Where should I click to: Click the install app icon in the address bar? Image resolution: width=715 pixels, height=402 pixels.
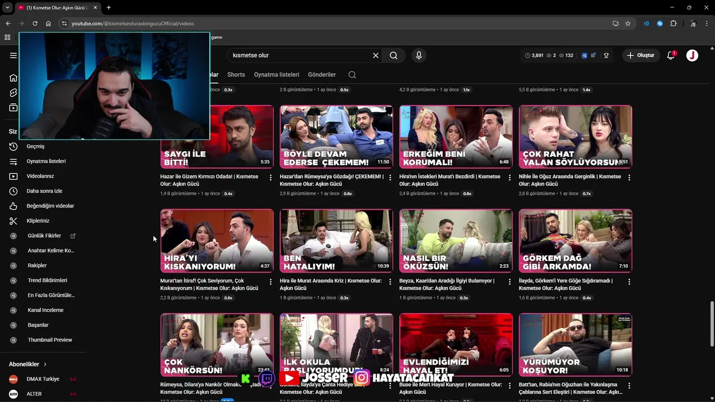pos(616,23)
